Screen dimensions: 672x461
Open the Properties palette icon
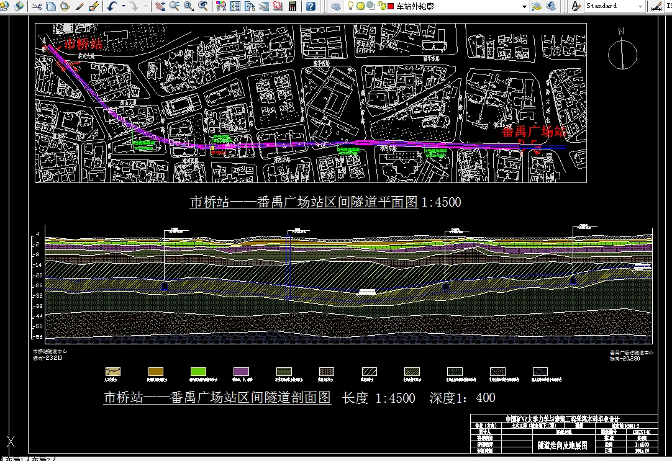pos(221,6)
